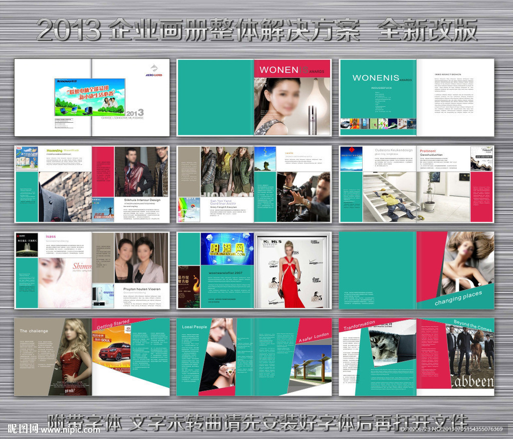Image resolution: width=513 pixels, height=439 pixels.
Task: Click the dark red 名郡 poster thumbnail
Action: pyautogui.click(x=189, y=287)
